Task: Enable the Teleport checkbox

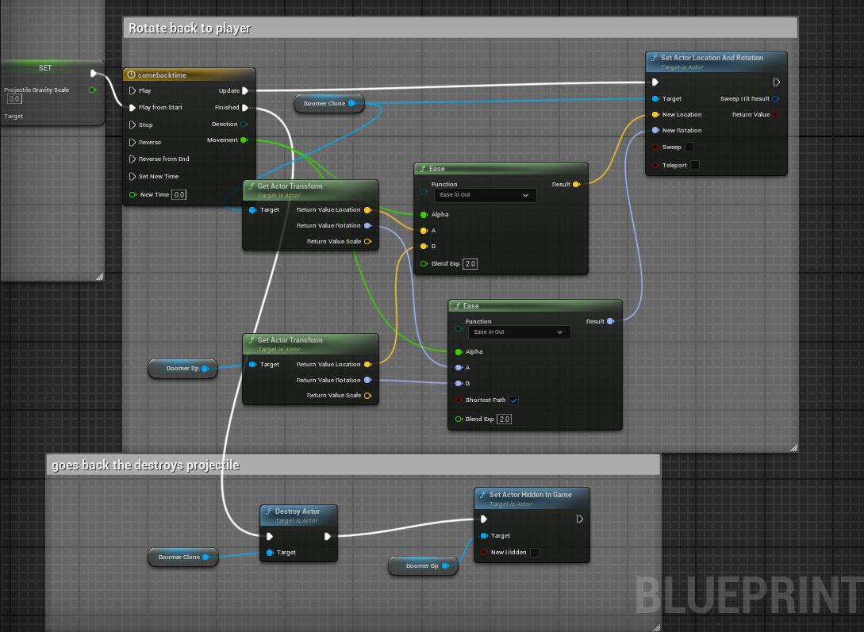Action: [695, 166]
